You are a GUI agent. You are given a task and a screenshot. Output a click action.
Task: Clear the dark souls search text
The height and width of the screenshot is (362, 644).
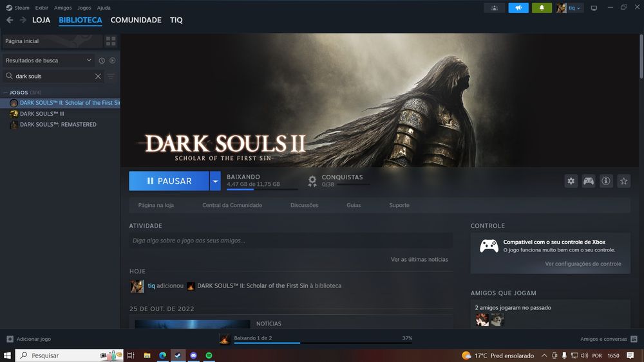tap(98, 77)
